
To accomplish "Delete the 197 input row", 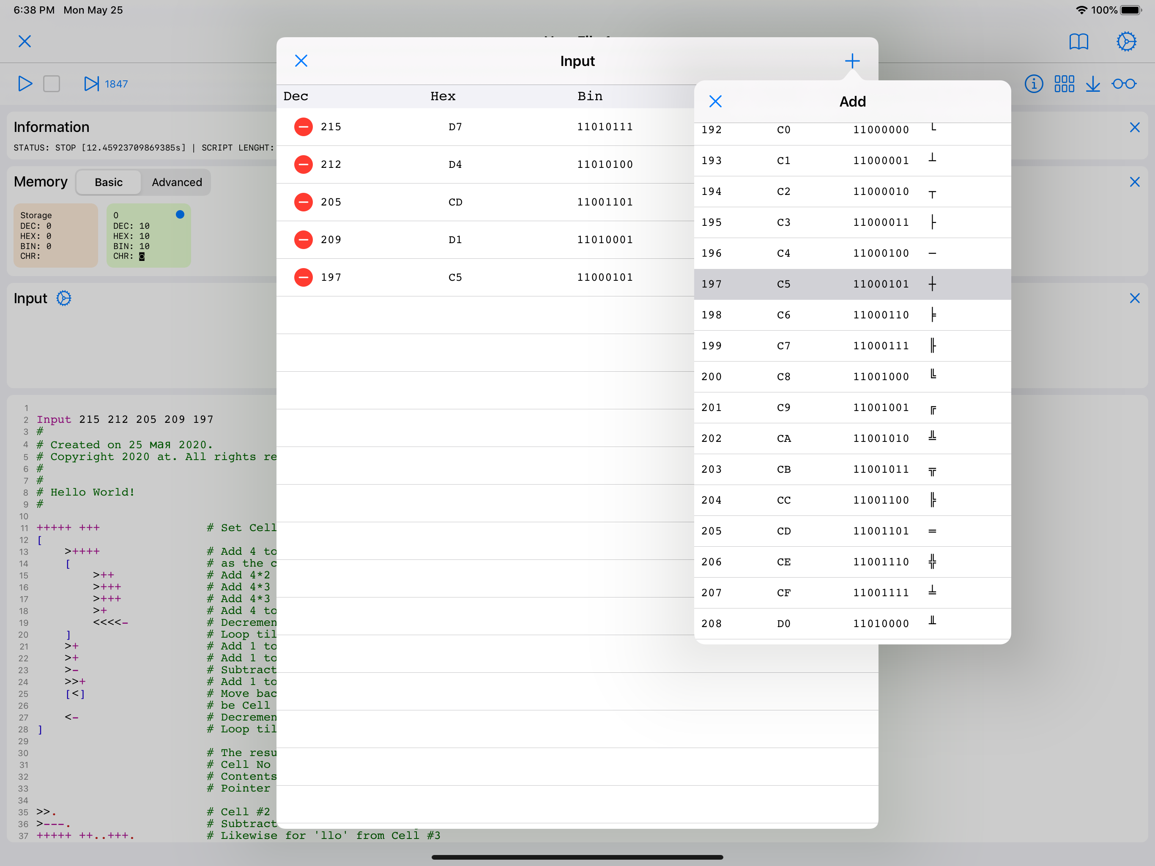I will 304,277.
